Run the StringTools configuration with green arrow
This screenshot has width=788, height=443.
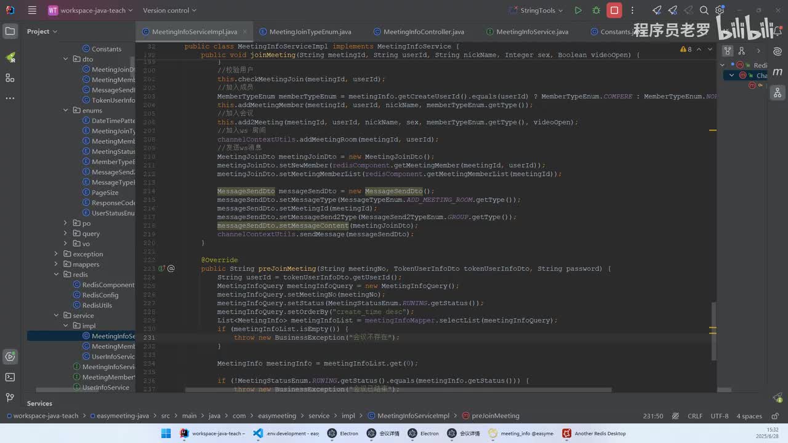pyautogui.click(x=578, y=10)
